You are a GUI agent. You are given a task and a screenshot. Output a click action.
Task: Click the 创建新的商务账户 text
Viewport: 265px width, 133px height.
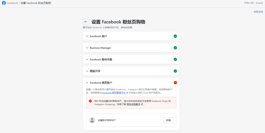[107, 120]
